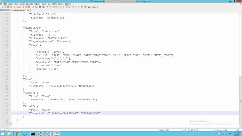
Task: Open the Search menu
Action: (11, 4)
